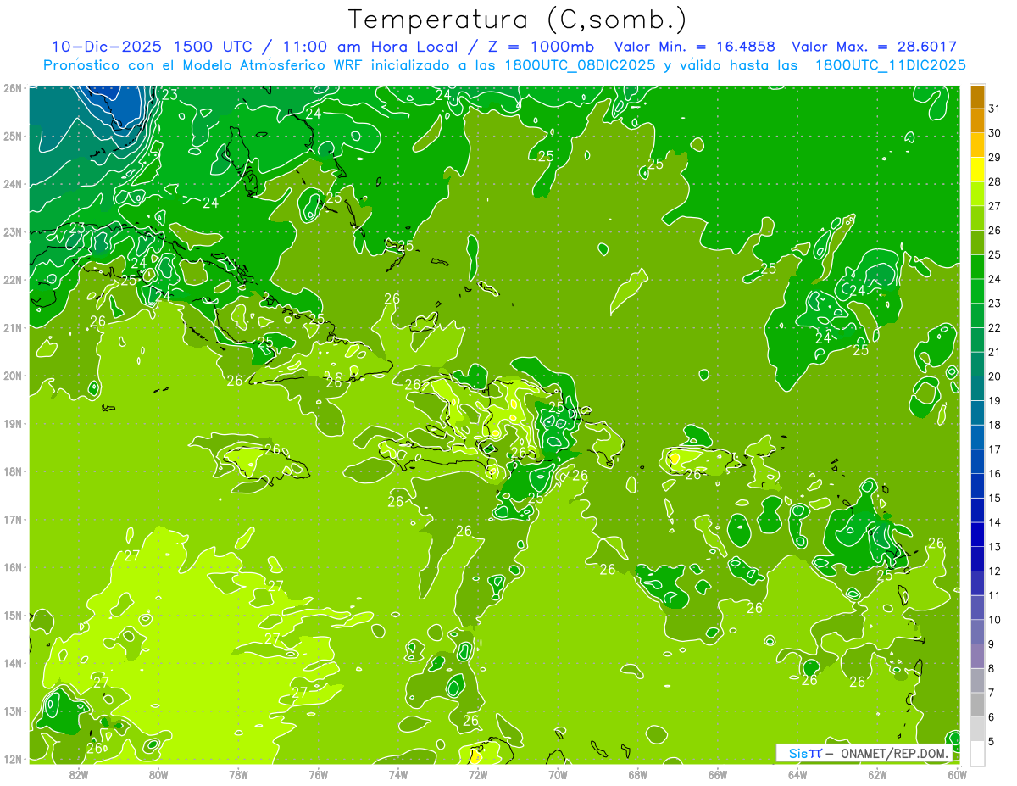Pick the dark blue swatch between 13 and 14
Screen dimensions: 1017x786
[977, 534]
